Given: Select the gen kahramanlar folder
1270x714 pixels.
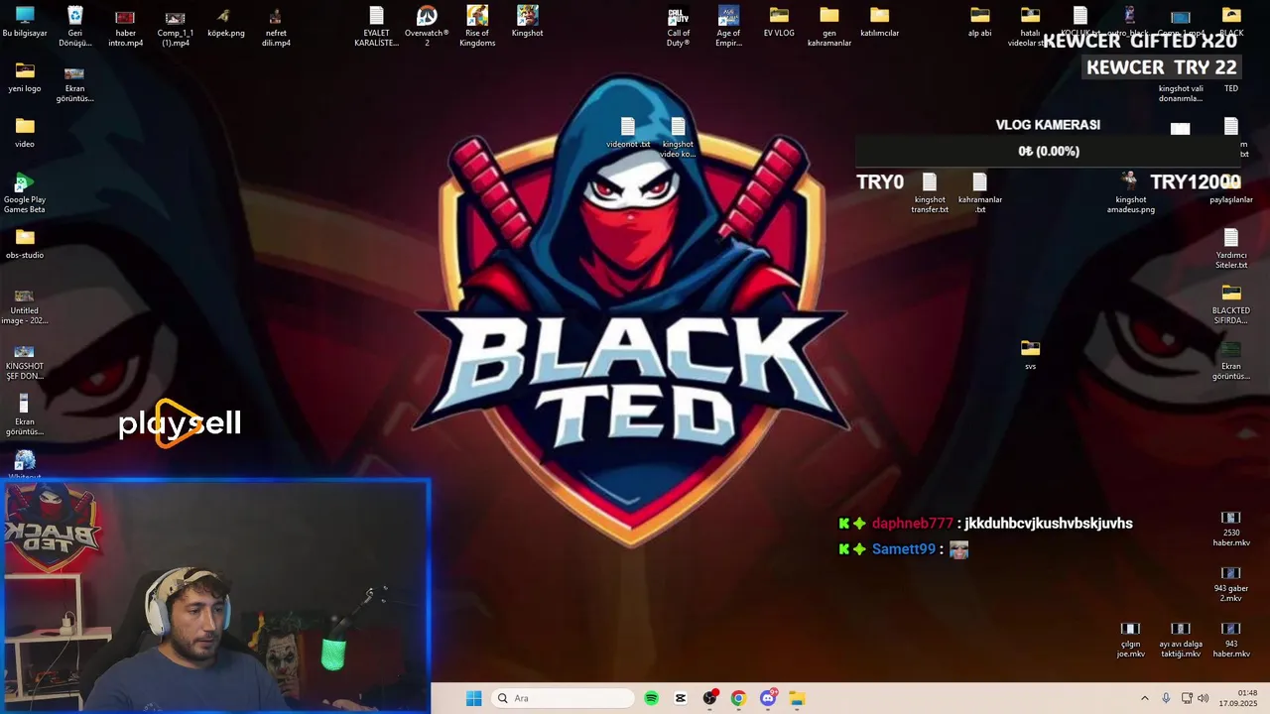Looking at the screenshot, I should tap(828, 26).
